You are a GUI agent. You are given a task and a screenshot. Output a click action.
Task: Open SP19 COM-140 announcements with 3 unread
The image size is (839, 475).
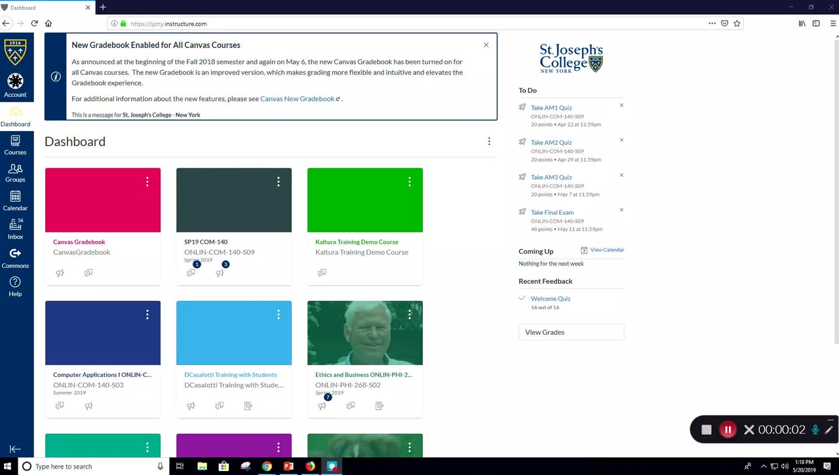point(220,273)
